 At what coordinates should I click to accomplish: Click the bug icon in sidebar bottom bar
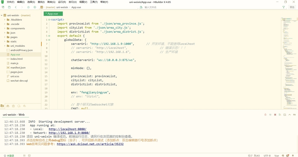[13, 106]
